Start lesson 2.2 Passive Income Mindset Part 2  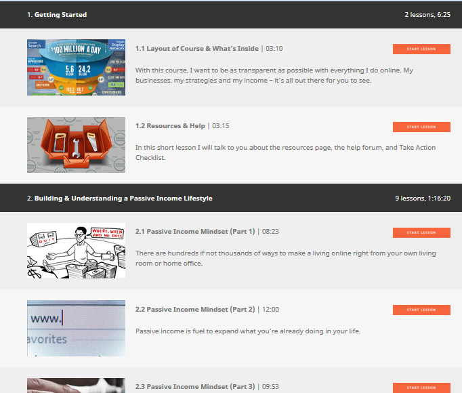point(421,310)
